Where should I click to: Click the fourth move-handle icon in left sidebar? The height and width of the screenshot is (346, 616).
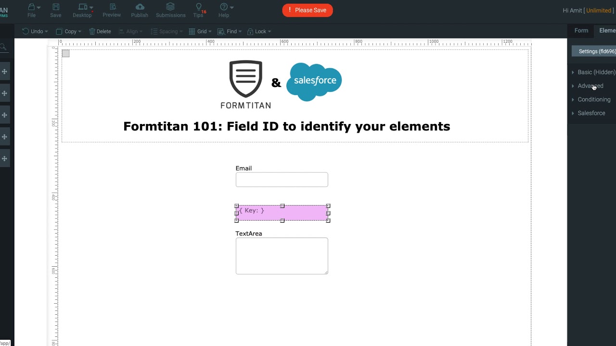tap(4, 137)
